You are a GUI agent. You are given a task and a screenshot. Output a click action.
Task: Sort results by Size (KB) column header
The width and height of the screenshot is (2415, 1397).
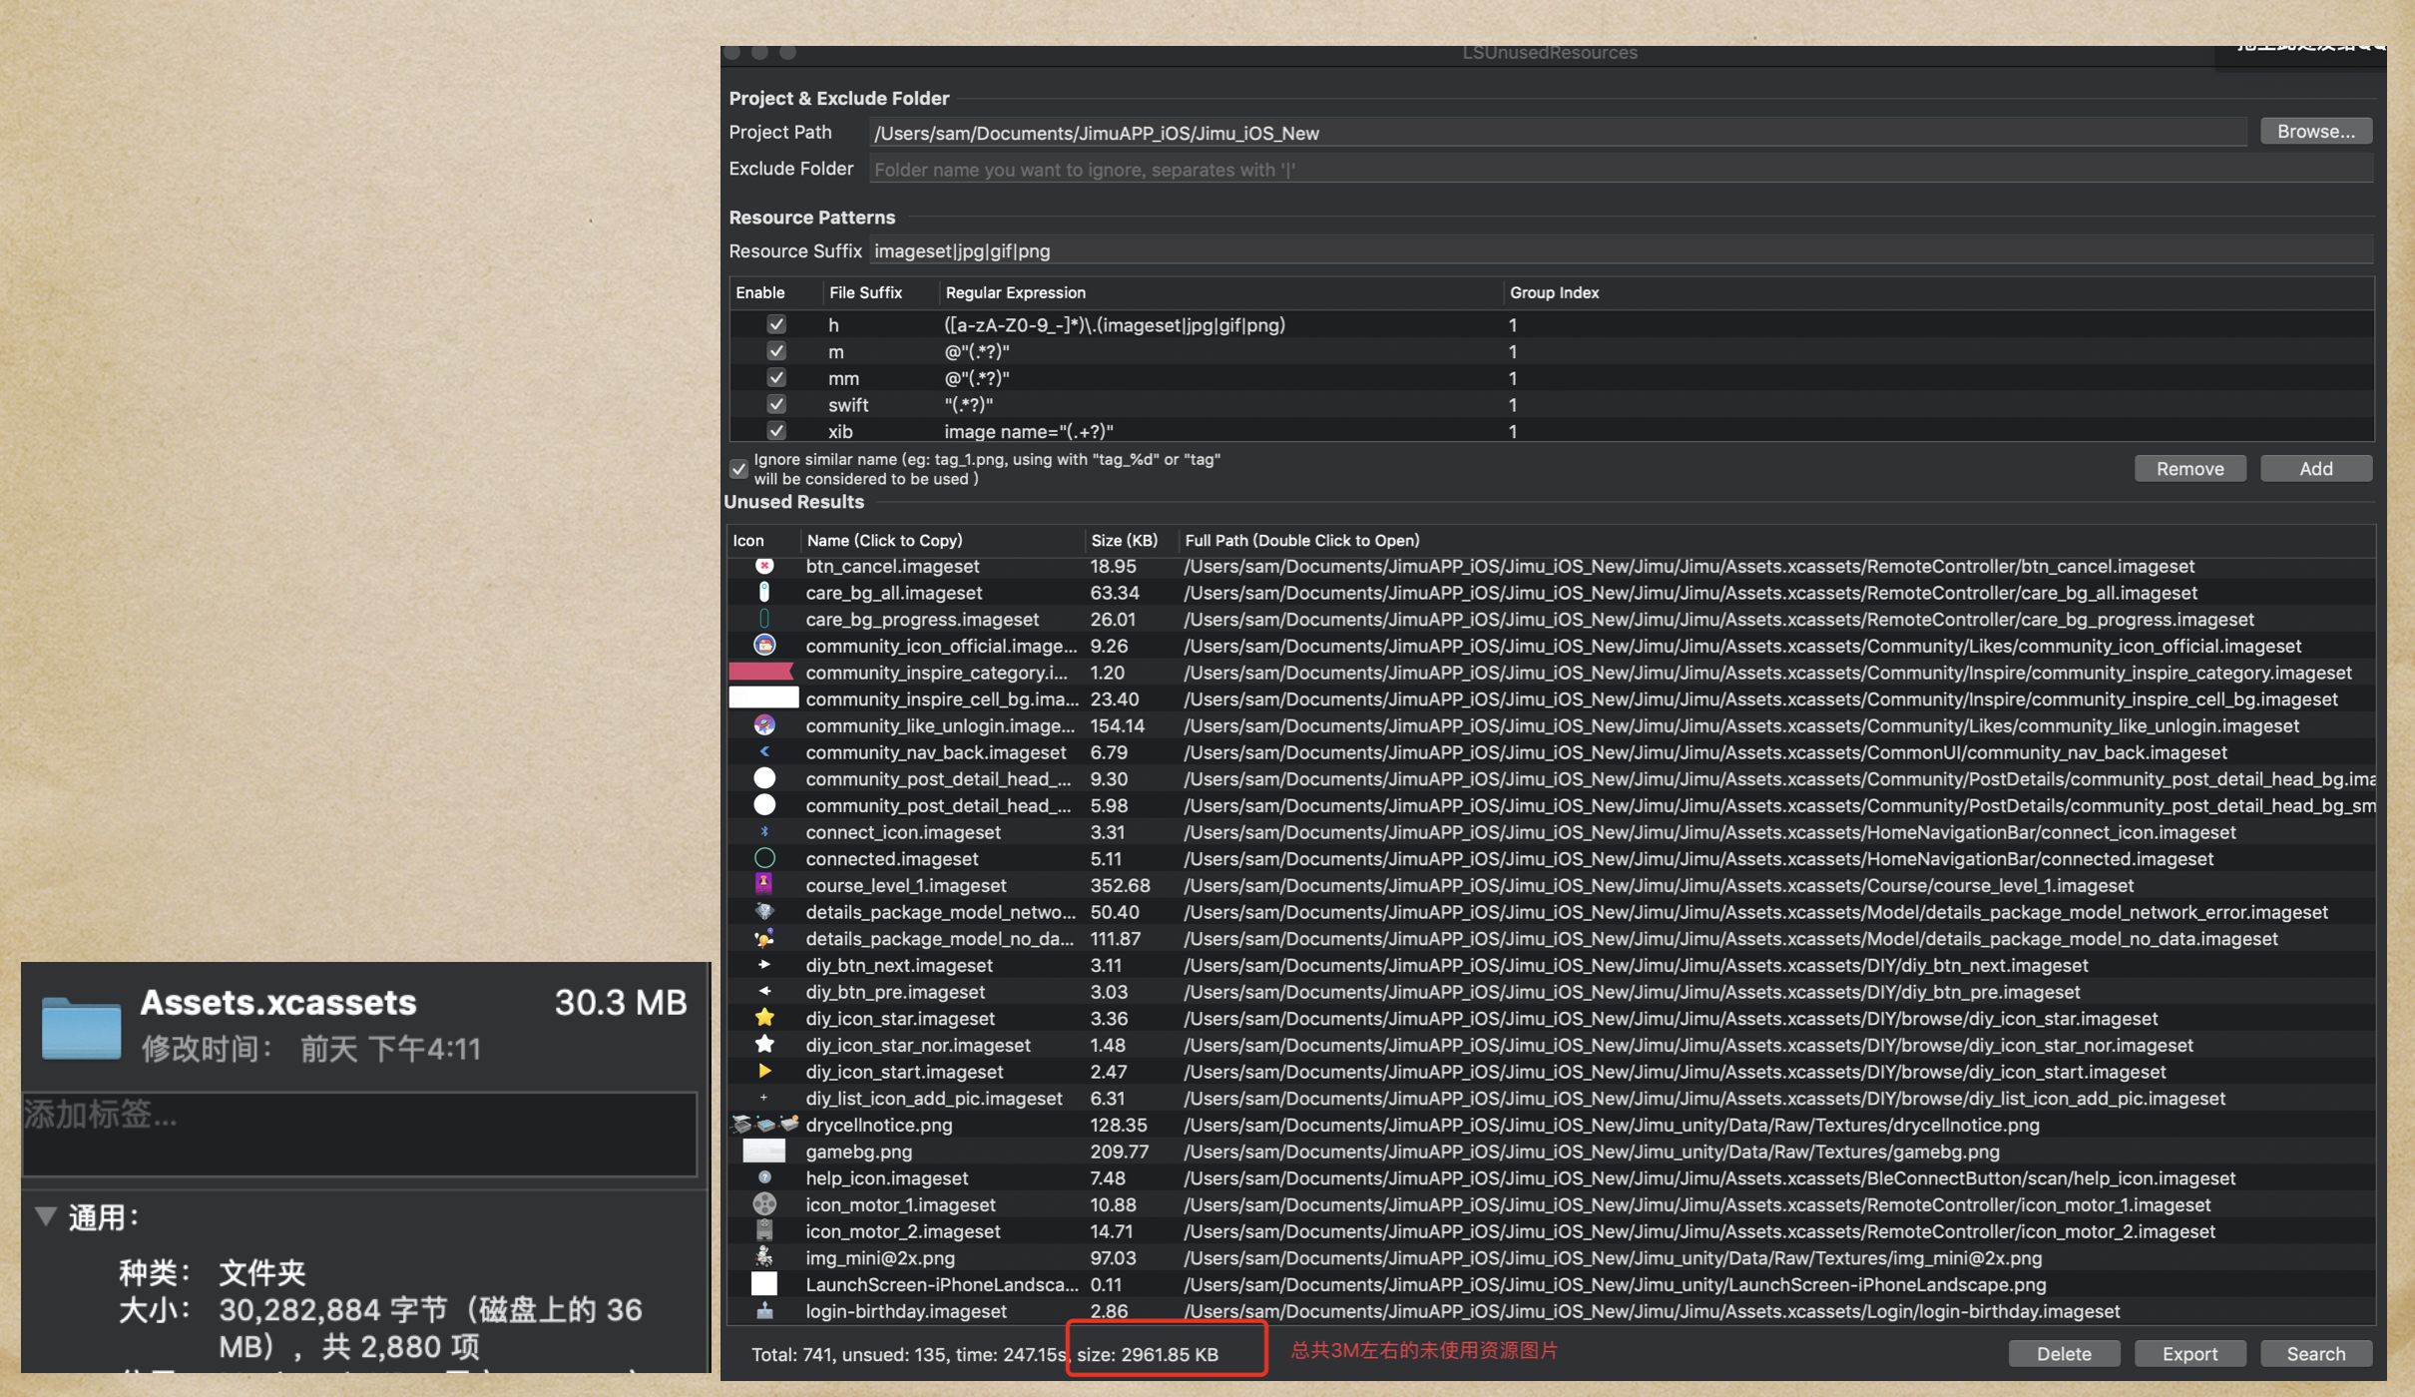pos(1124,540)
